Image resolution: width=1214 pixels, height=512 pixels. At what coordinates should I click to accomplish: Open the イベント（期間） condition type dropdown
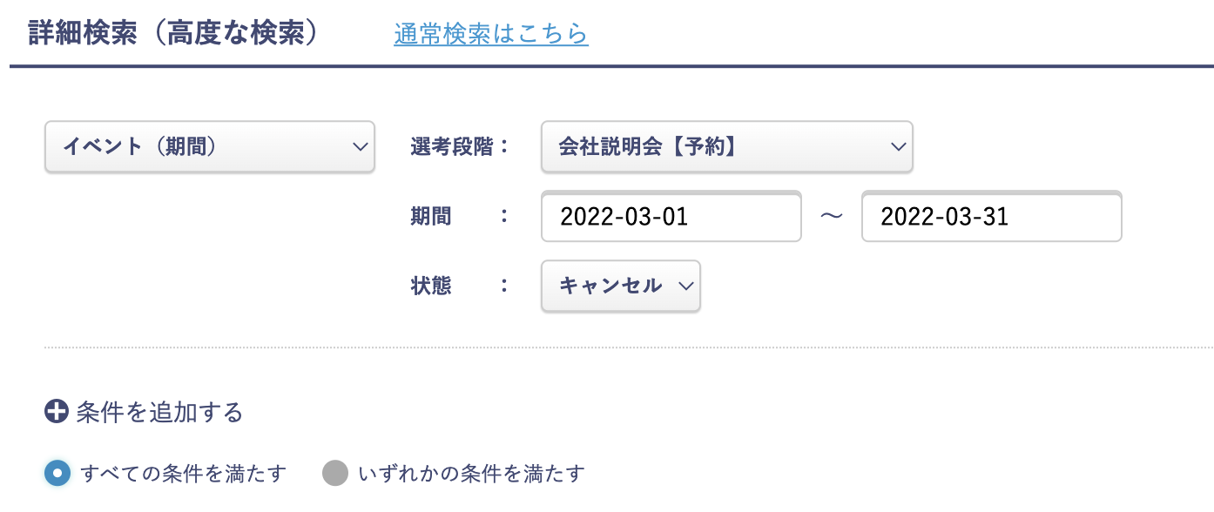(x=209, y=146)
